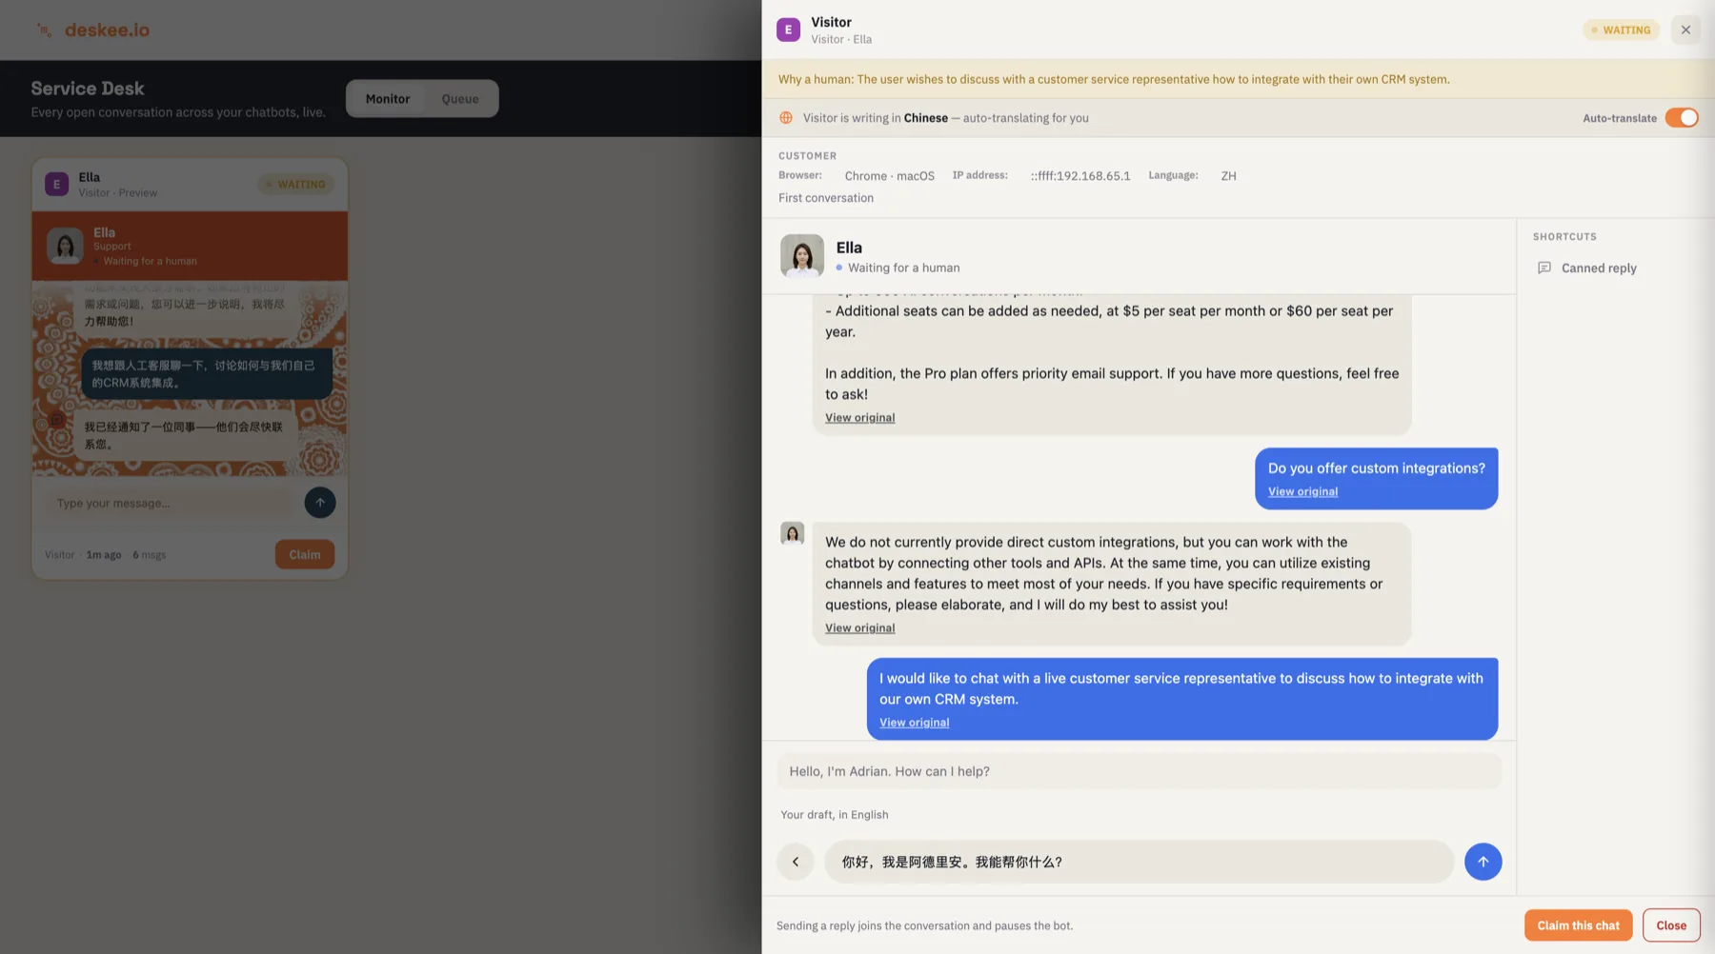Click the Service Desk heading

tap(88, 89)
